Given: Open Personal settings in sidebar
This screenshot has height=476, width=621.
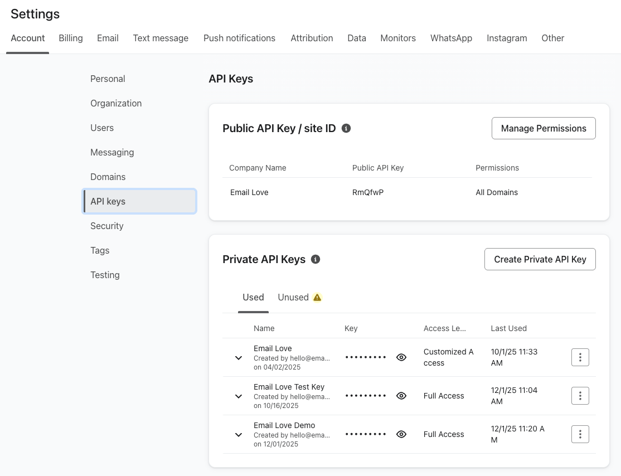Looking at the screenshot, I should click(x=108, y=79).
